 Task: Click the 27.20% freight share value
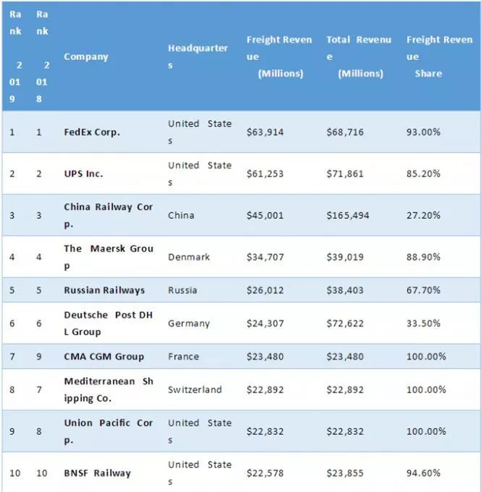[x=423, y=215]
